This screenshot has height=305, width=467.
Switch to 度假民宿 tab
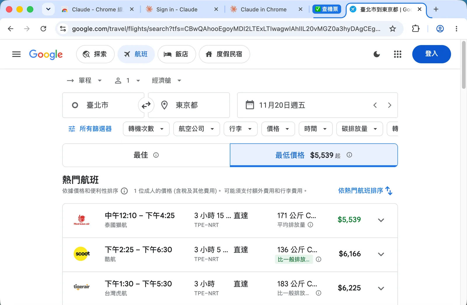pos(224,54)
